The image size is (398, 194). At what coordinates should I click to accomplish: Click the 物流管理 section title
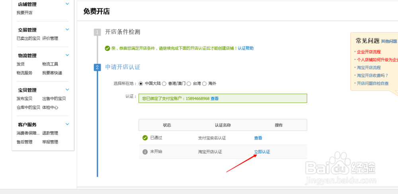coord(27,56)
